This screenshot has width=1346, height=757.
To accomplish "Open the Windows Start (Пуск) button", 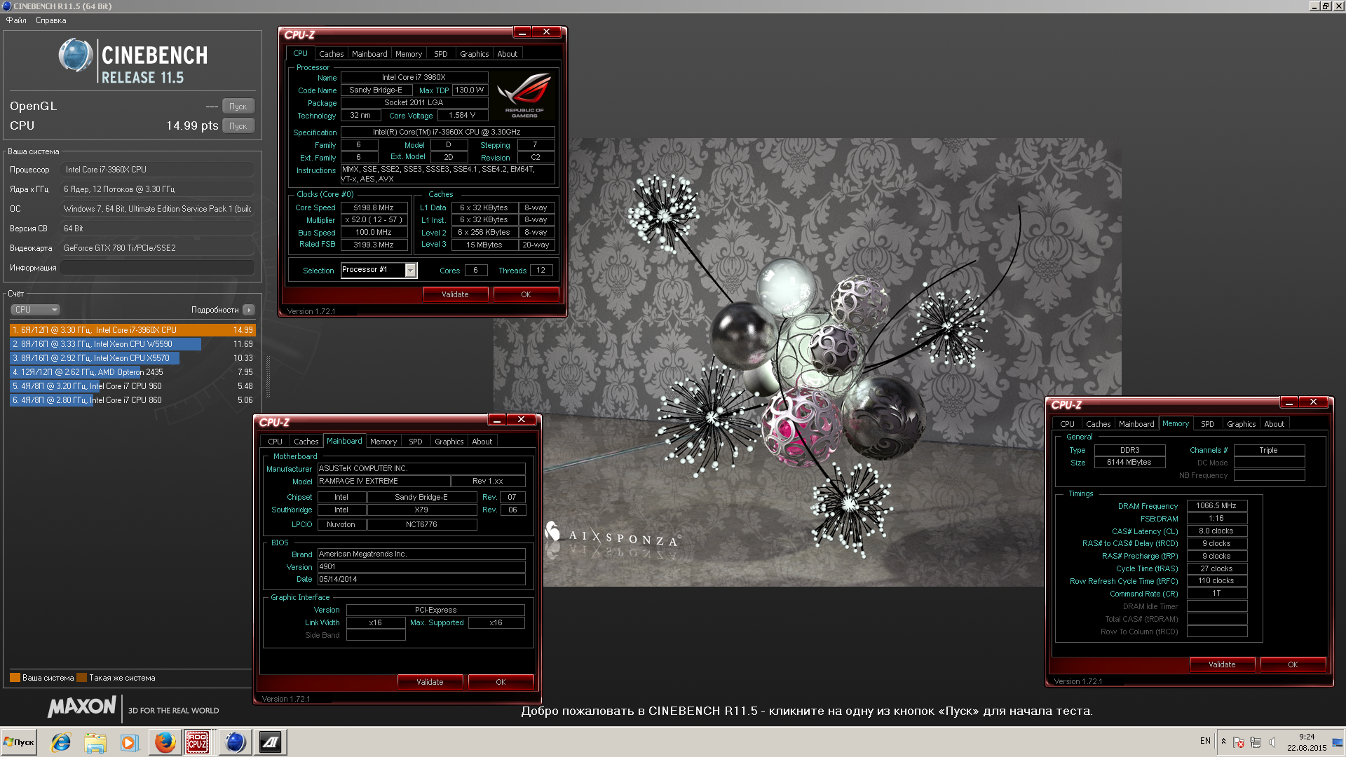I will tap(19, 742).
